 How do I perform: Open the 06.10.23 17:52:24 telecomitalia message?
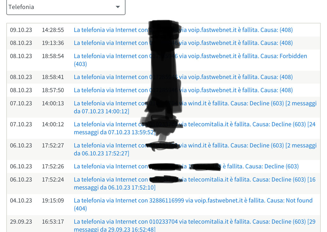[194, 183]
